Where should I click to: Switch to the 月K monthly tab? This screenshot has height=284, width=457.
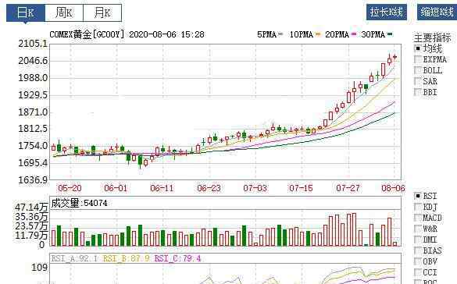102,12
